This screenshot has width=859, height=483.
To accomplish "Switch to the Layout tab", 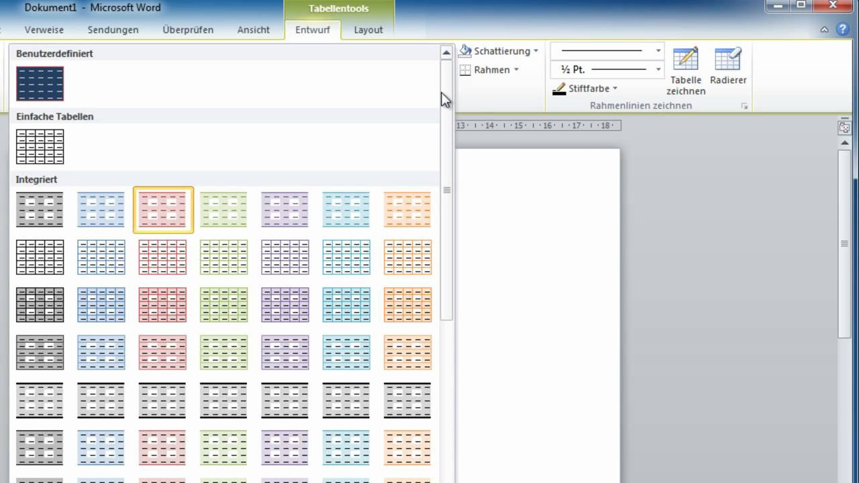I will (368, 30).
